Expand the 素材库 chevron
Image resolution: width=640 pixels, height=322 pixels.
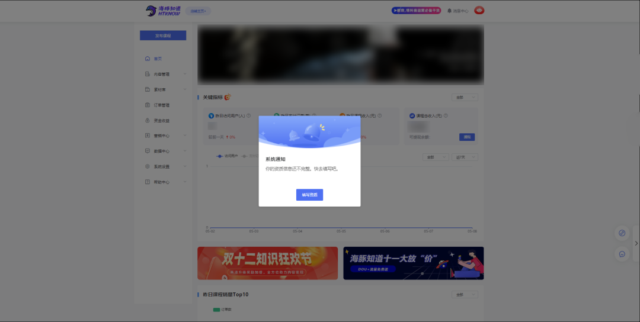[185, 89]
